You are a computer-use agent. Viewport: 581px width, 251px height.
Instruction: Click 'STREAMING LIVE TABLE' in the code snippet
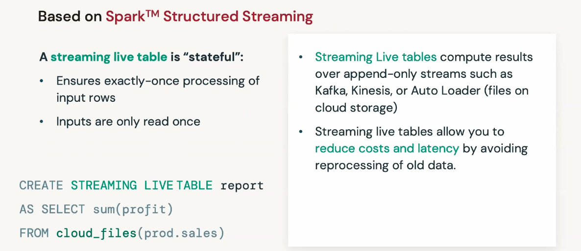pyautogui.click(x=142, y=185)
